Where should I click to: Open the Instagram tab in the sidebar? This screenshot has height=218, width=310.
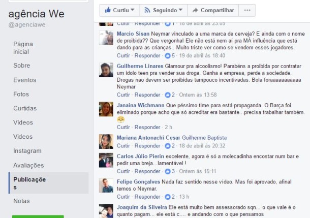click(x=27, y=151)
